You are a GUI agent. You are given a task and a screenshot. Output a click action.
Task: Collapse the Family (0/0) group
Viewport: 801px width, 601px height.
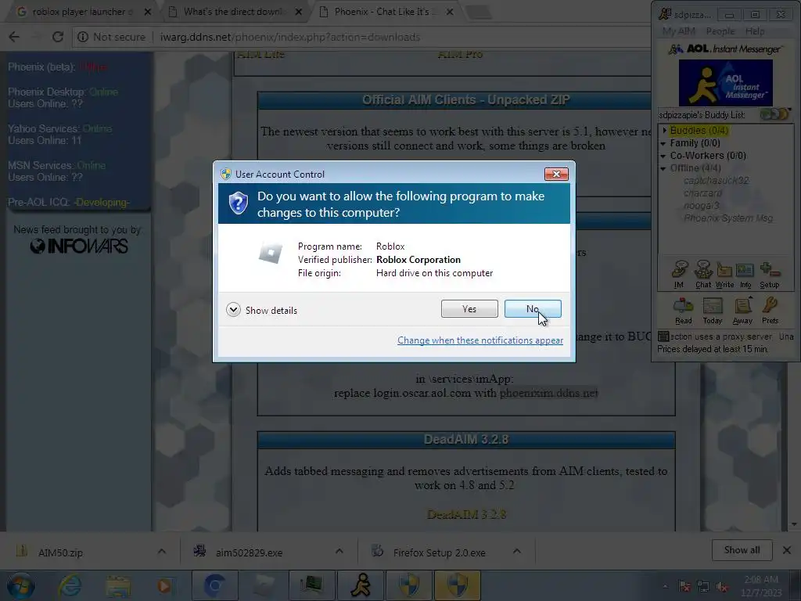pyautogui.click(x=663, y=143)
